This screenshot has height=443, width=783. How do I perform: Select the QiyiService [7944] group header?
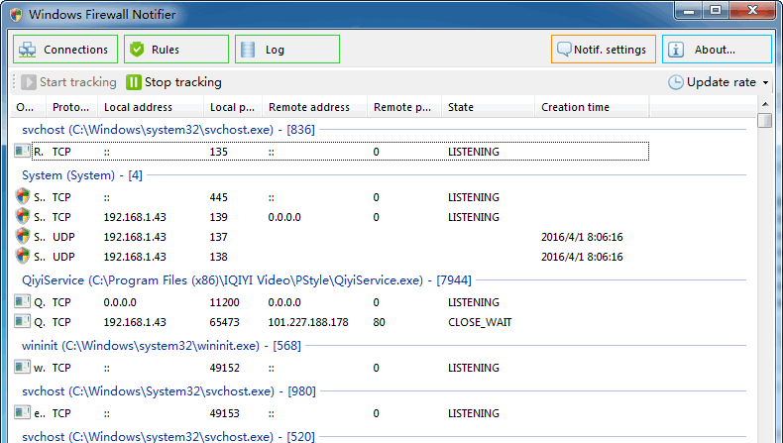pyautogui.click(x=247, y=280)
